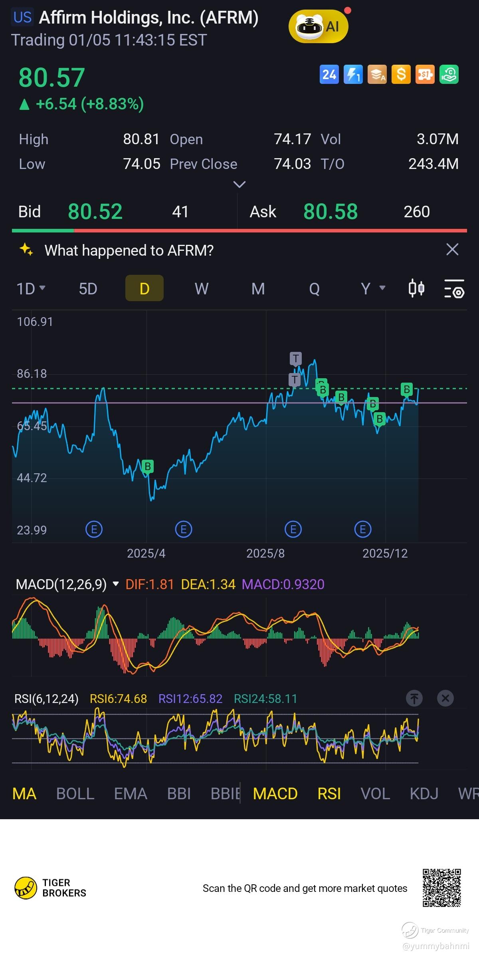Viewport: 479px width, 957px height.
Task: Tap the upper T marker at the chart peak
Action: point(295,359)
